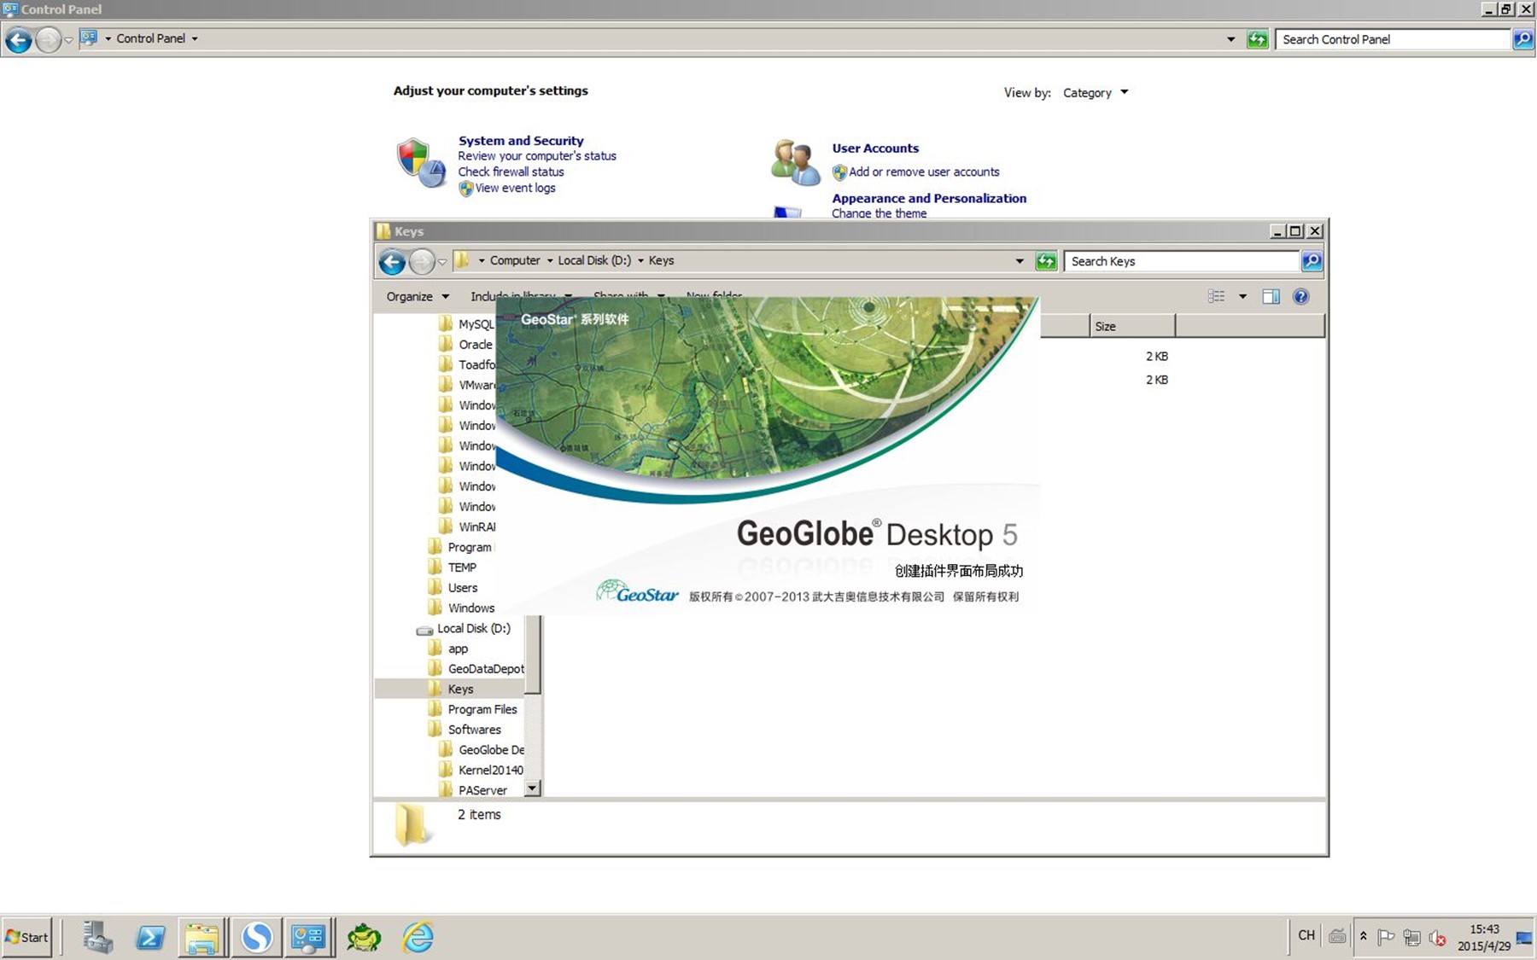Sort by Size column header

(x=1132, y=326)
